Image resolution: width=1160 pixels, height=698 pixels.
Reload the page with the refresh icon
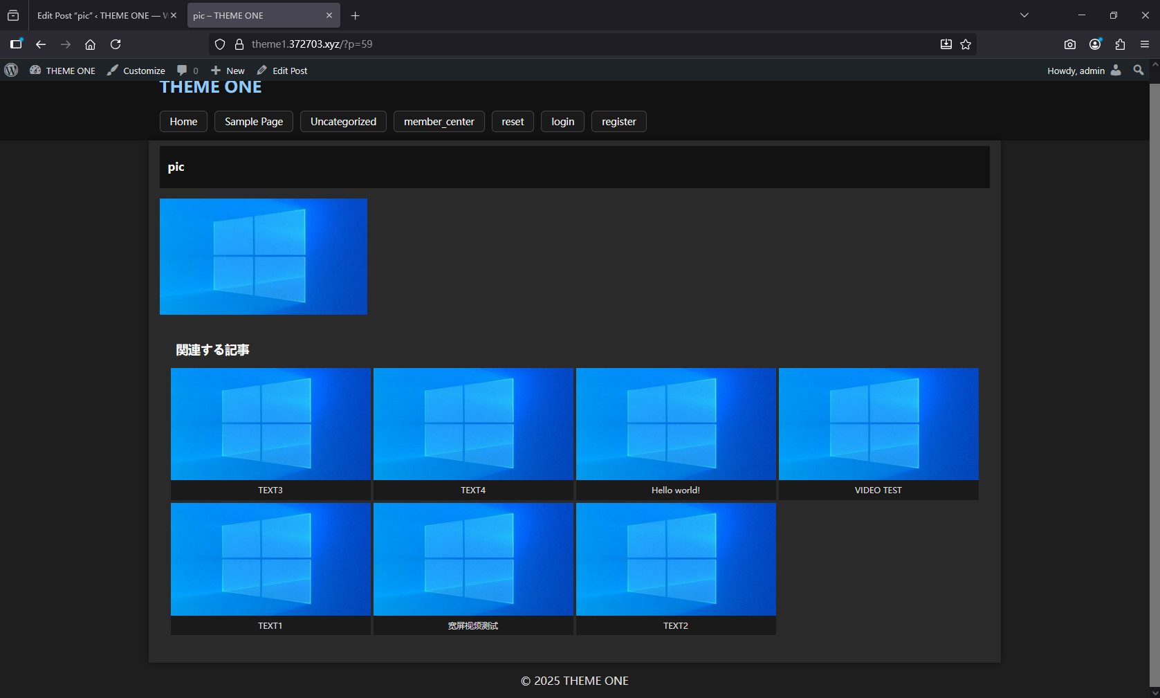click(x=116, y=44)
